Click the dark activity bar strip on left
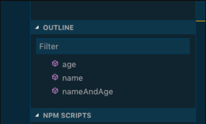Image resolution: width=206 pixels, height=124 pixels. pos(15,62)
